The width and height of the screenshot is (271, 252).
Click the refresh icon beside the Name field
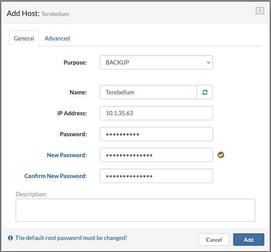pos(205,92)
